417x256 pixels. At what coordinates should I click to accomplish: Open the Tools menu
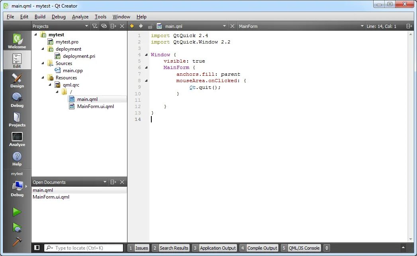click(x=100, y=16)
